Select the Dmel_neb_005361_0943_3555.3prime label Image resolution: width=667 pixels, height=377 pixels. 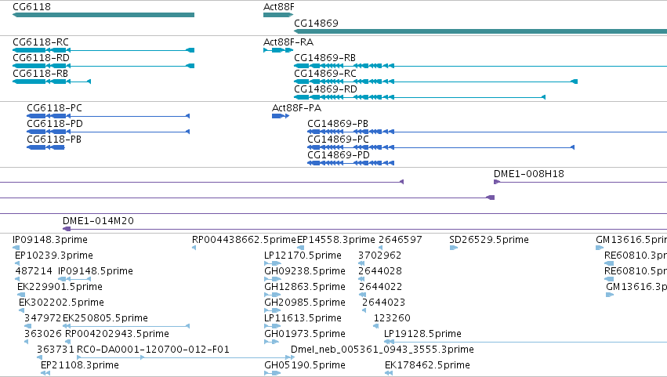pyautogui.click(x=382, y=350)
